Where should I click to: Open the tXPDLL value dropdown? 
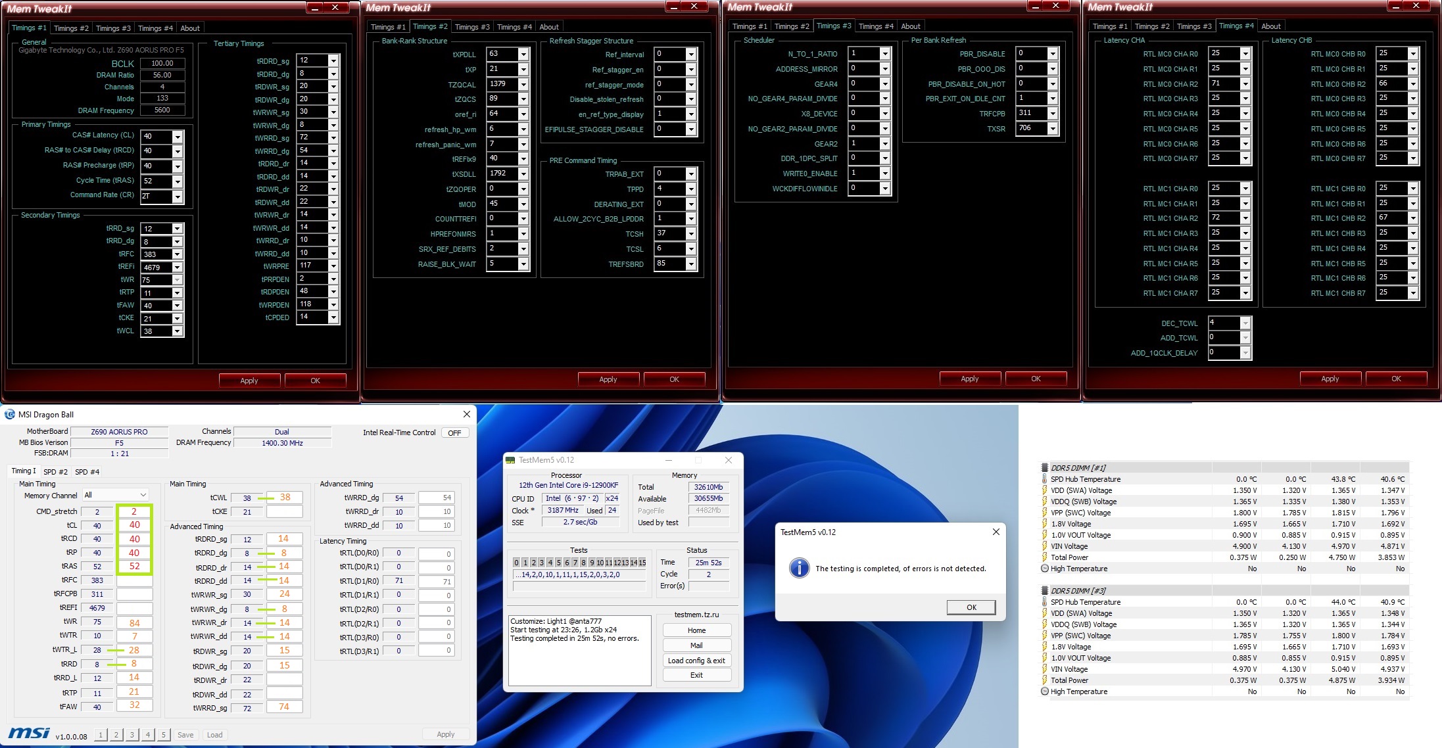tap(523, 54)
